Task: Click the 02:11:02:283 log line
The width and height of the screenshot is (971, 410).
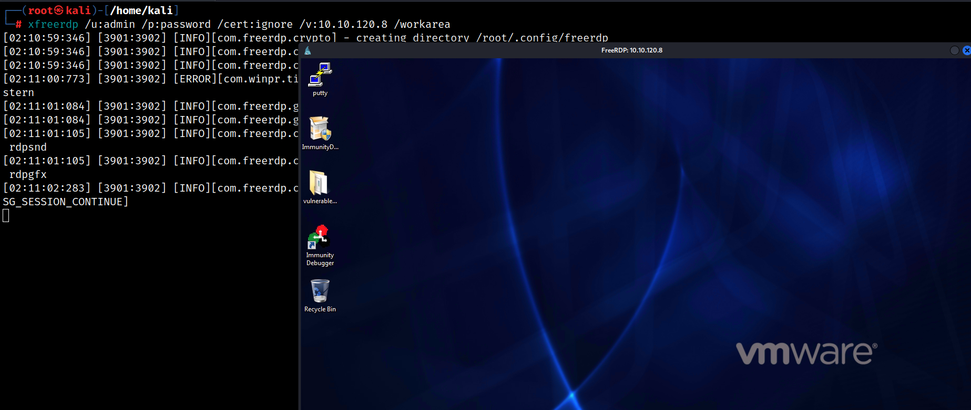Action: 151,188
